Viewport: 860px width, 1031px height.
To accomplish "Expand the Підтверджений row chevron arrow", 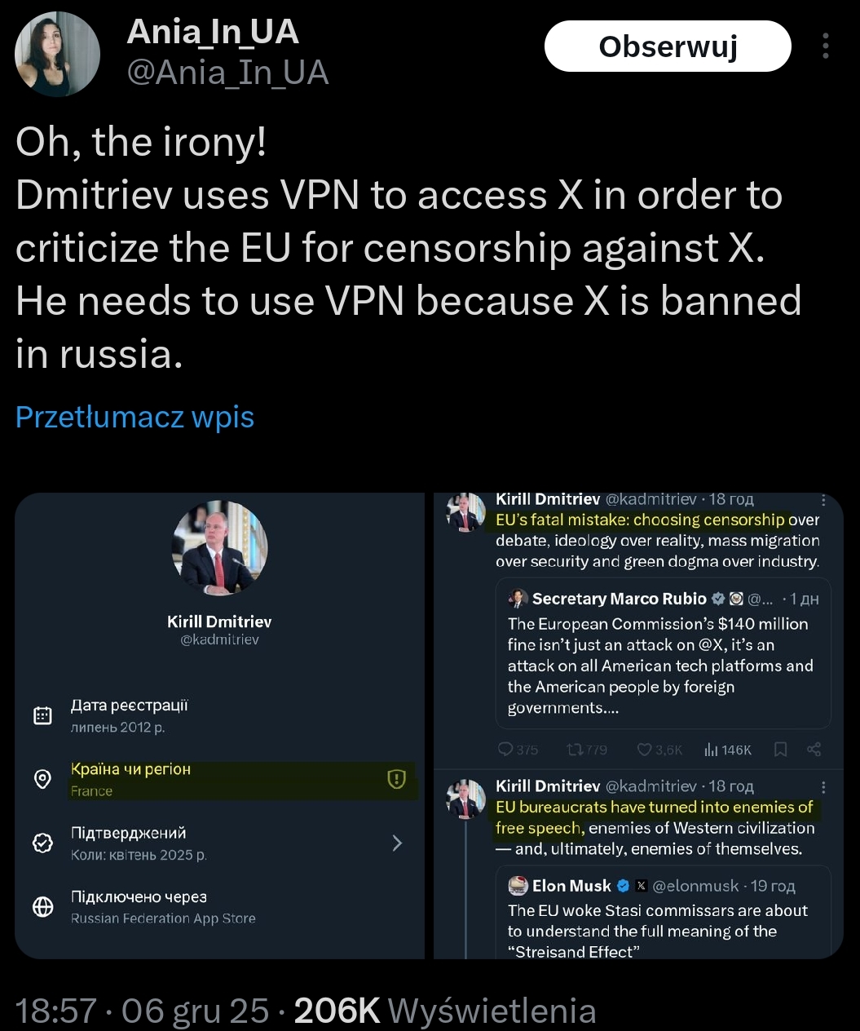I will 397,843.
